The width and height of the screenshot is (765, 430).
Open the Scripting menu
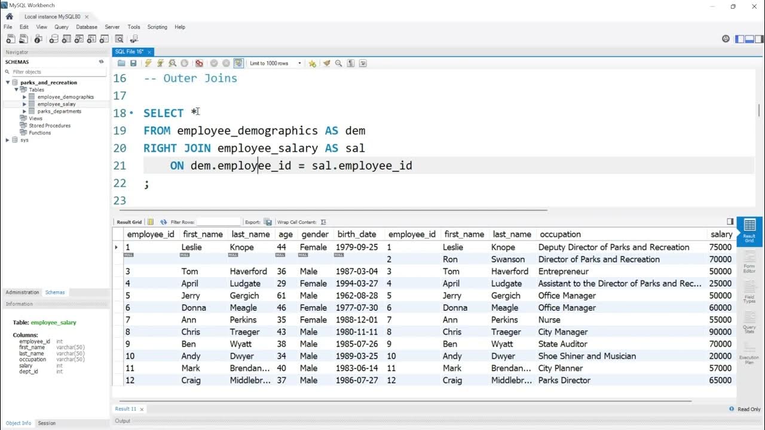(157, 27)
